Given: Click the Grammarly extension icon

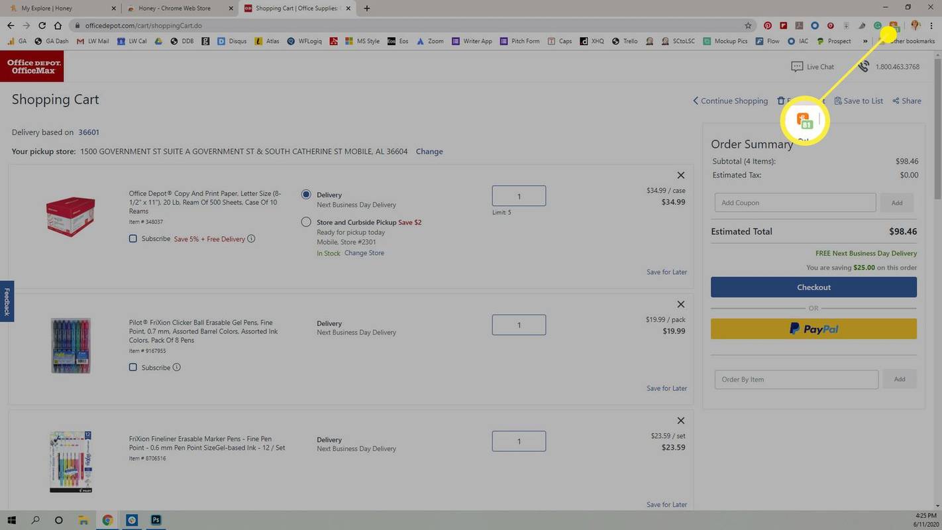Looking at the screenshot, I should (878, 26).
